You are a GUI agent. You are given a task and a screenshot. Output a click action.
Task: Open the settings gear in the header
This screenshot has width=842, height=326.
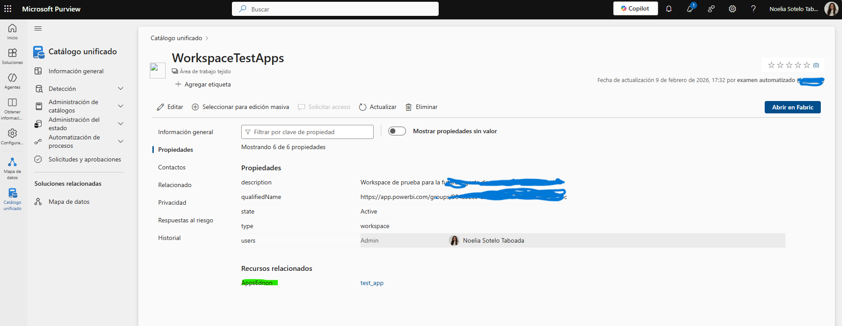click(732, 9)
